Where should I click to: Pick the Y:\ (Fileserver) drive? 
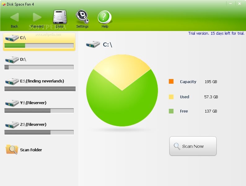click(39, 106)
